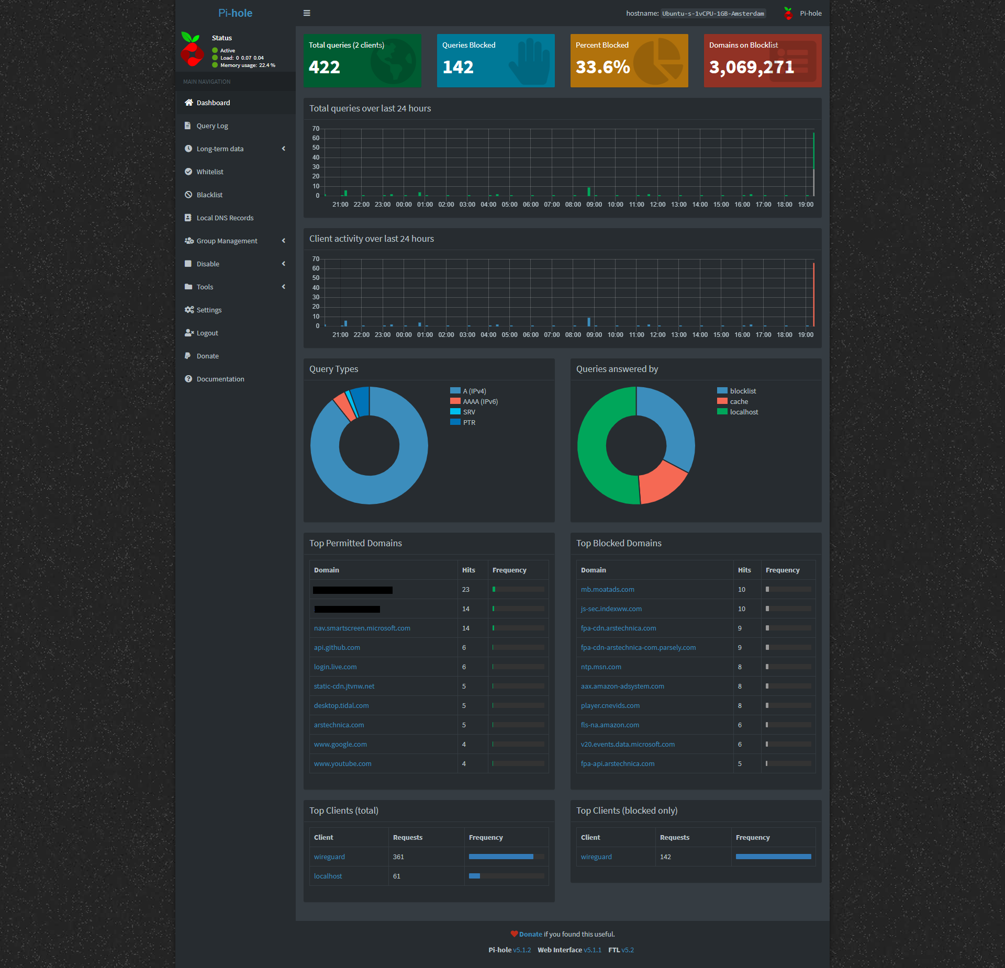Open Local DNS Records menu item
The width and height of the screenshot is (1005, 968).
pyautogui.click(x=225, y=218)
